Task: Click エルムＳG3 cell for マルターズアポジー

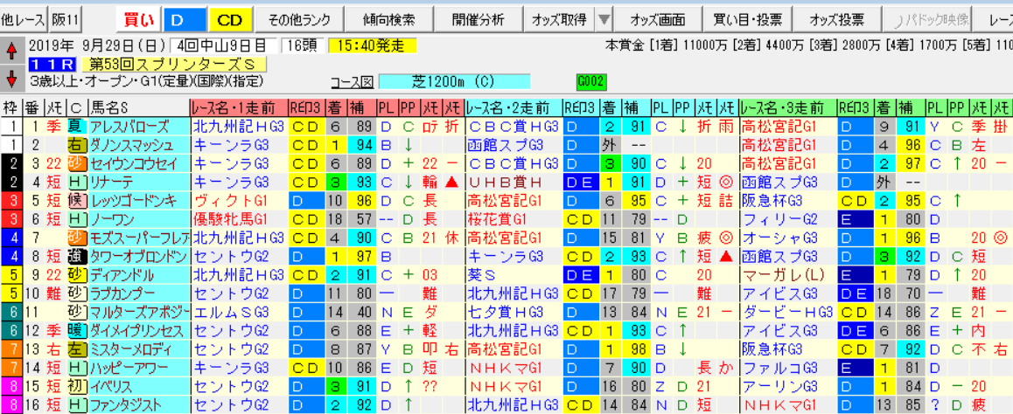Action: click(239, 312)
